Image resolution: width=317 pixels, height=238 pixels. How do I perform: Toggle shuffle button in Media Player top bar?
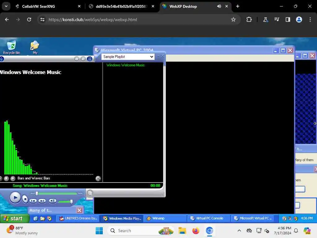77,59
